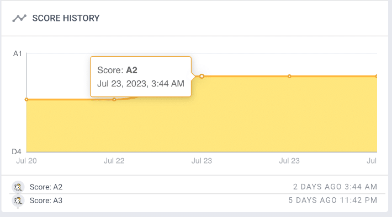The width and height of the screenshot is (392, 217).
Task: Open the Score: A2 history entry
Action: point(197,187)
